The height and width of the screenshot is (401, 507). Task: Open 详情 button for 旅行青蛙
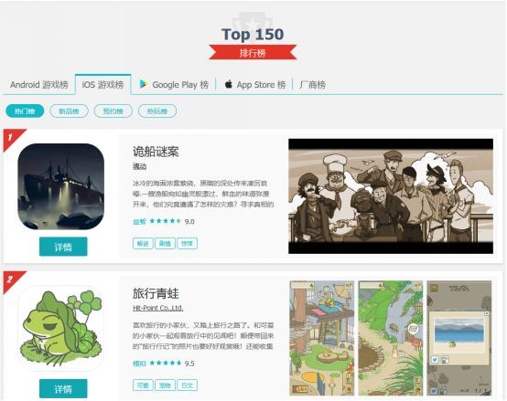63,389
